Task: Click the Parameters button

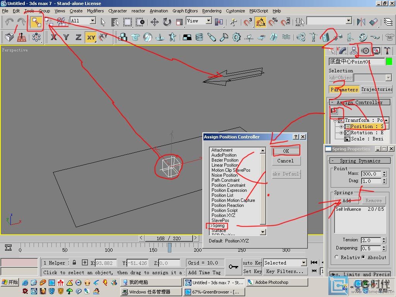Action: pyautogui.click(x=344, y=89)
